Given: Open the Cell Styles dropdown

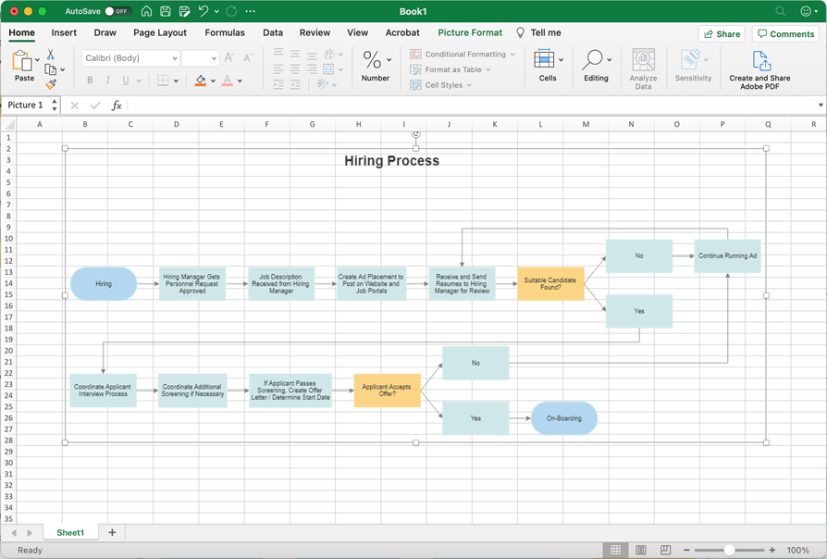Looking at the screenshot, I should (x=445, y=84).
